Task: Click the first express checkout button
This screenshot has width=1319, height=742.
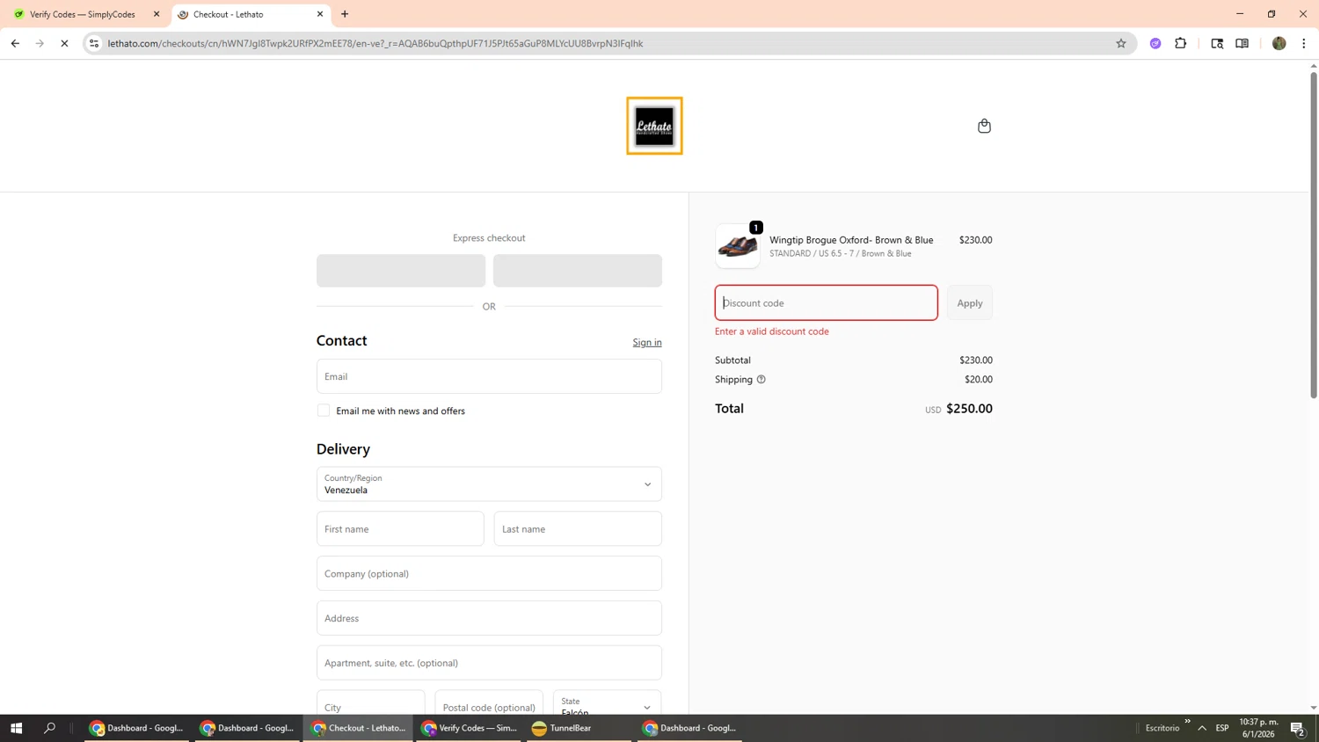Action: [x=401, y=271]
